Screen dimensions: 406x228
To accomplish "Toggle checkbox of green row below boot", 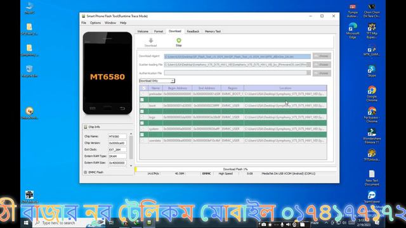I will 142,111.
